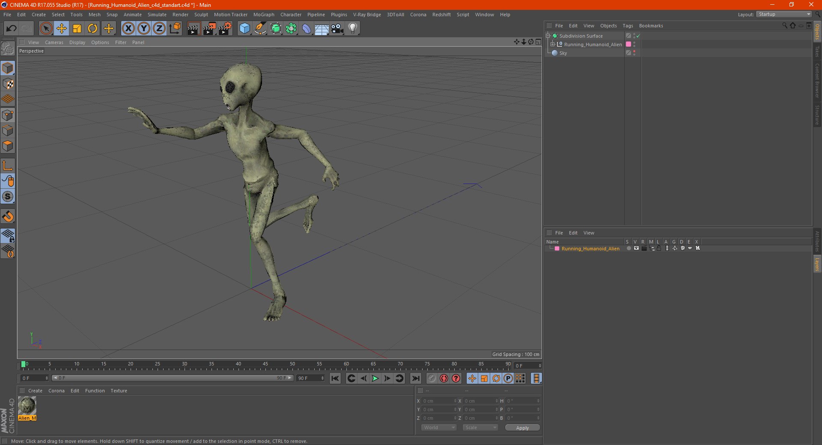Image resolution: width=822 pixels, height=445 pixels.
Task: Click the X position input field
Action: click(439, 401)
